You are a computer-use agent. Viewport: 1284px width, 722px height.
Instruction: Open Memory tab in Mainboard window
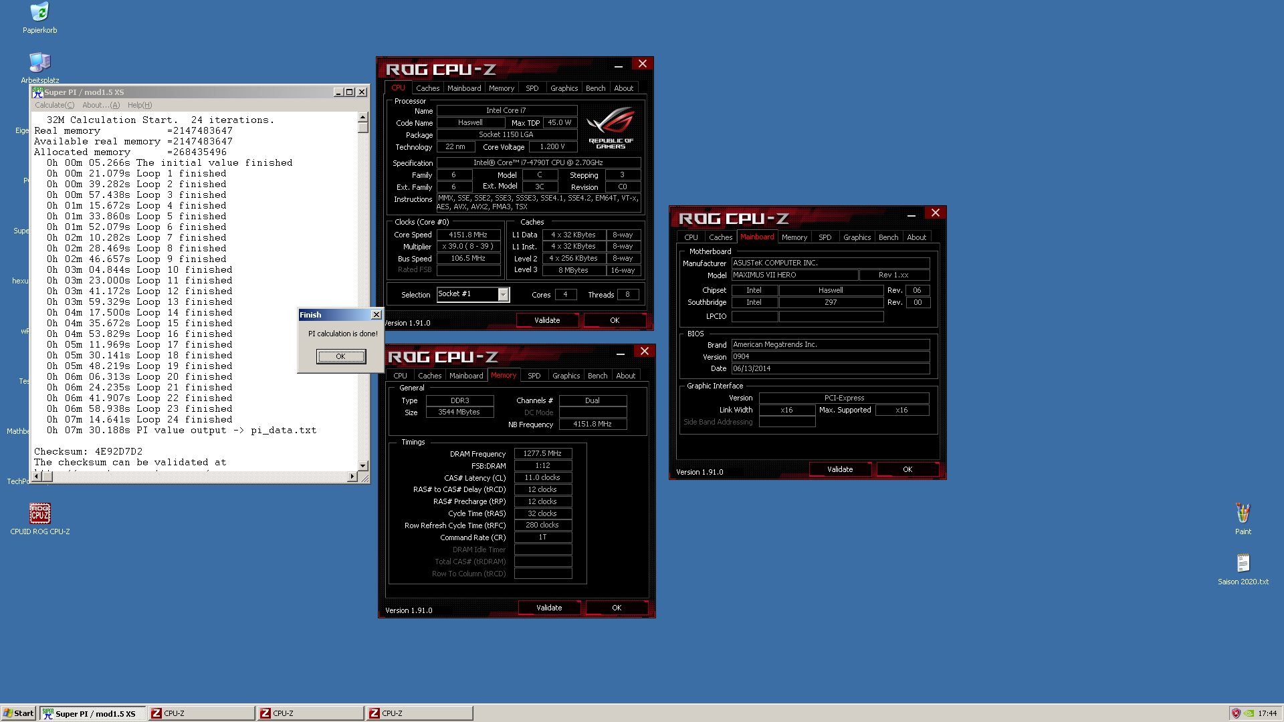[x=794, y=237]
